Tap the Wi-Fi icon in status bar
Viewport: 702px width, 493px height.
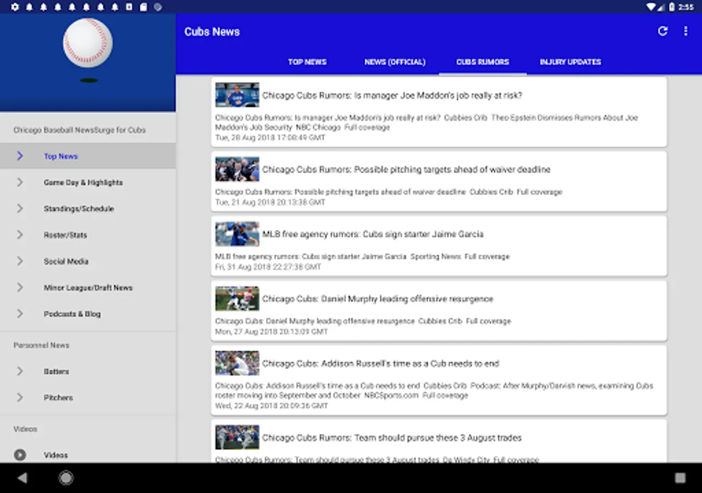tap(651, 7)
